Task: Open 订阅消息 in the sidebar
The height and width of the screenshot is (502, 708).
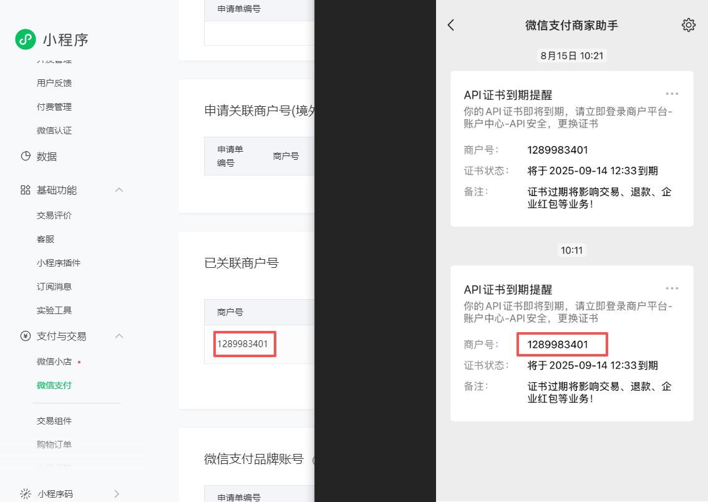Action: point(54,287)
